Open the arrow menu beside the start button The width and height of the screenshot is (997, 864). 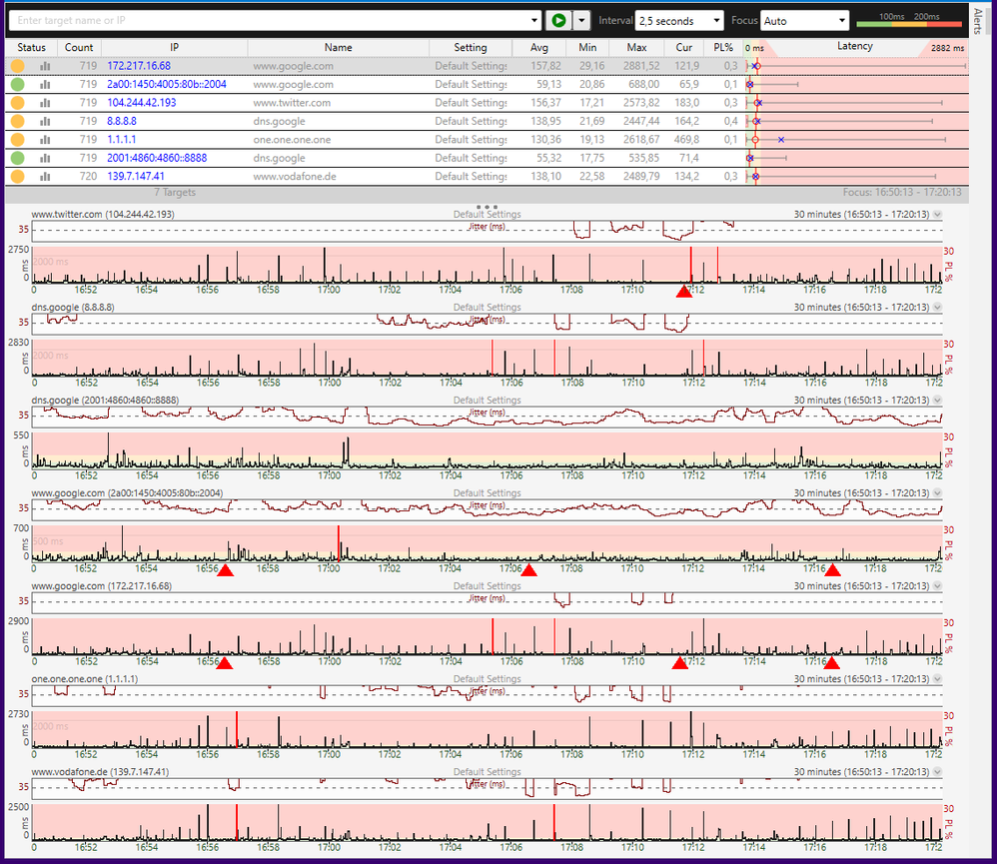pos(580,20)
